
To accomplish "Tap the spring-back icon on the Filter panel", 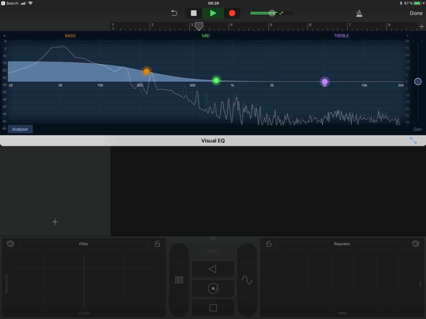I will click(x=11, y=244).
